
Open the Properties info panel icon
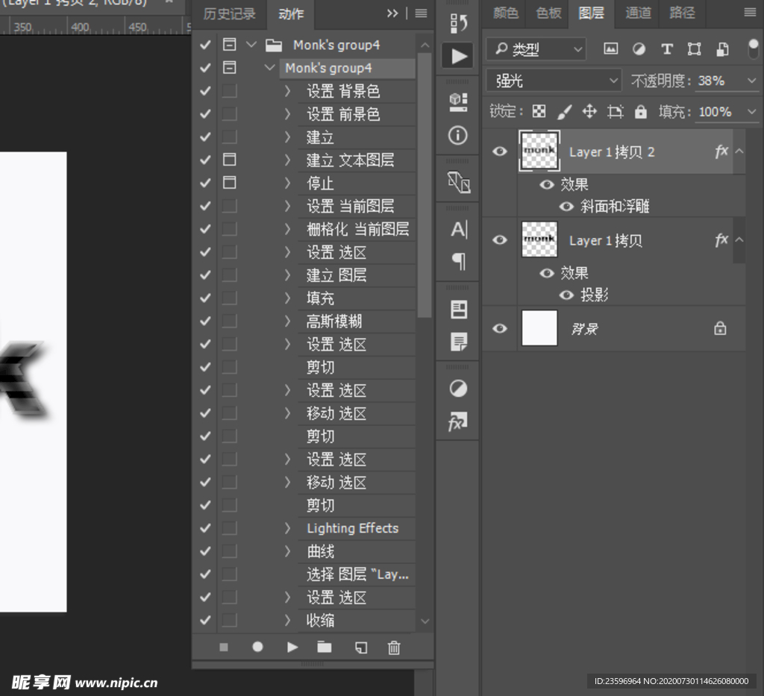(458, 135)
